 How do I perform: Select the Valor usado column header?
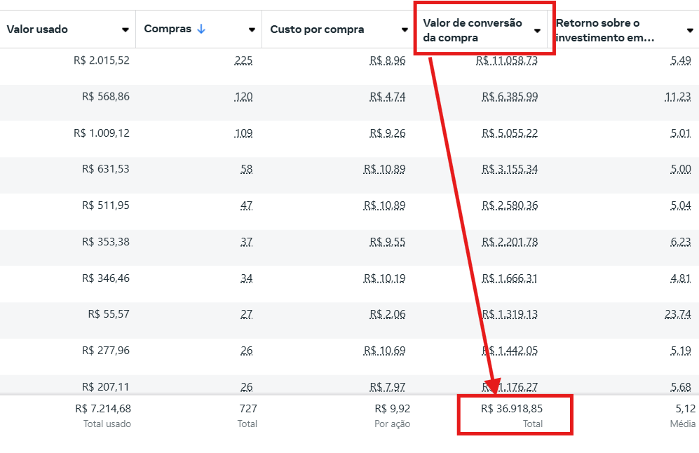[37, 29]
